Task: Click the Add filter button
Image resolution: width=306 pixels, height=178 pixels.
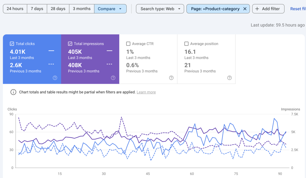Action: point(268,9)
